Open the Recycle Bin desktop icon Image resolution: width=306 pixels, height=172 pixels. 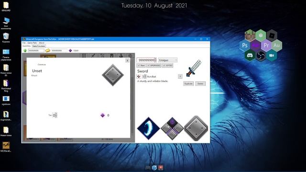(x=6, y=38)
